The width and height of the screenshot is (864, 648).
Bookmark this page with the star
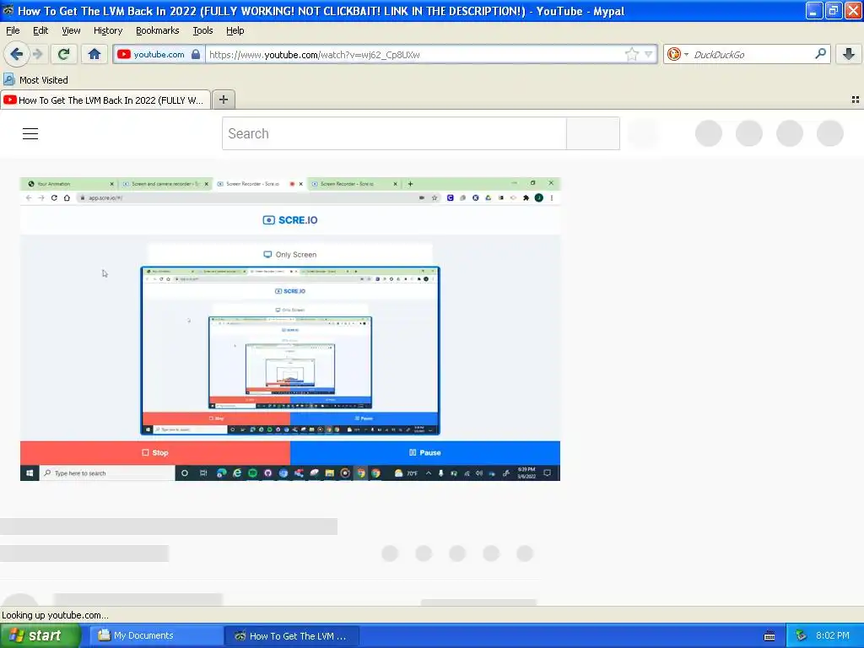(631, 54)
